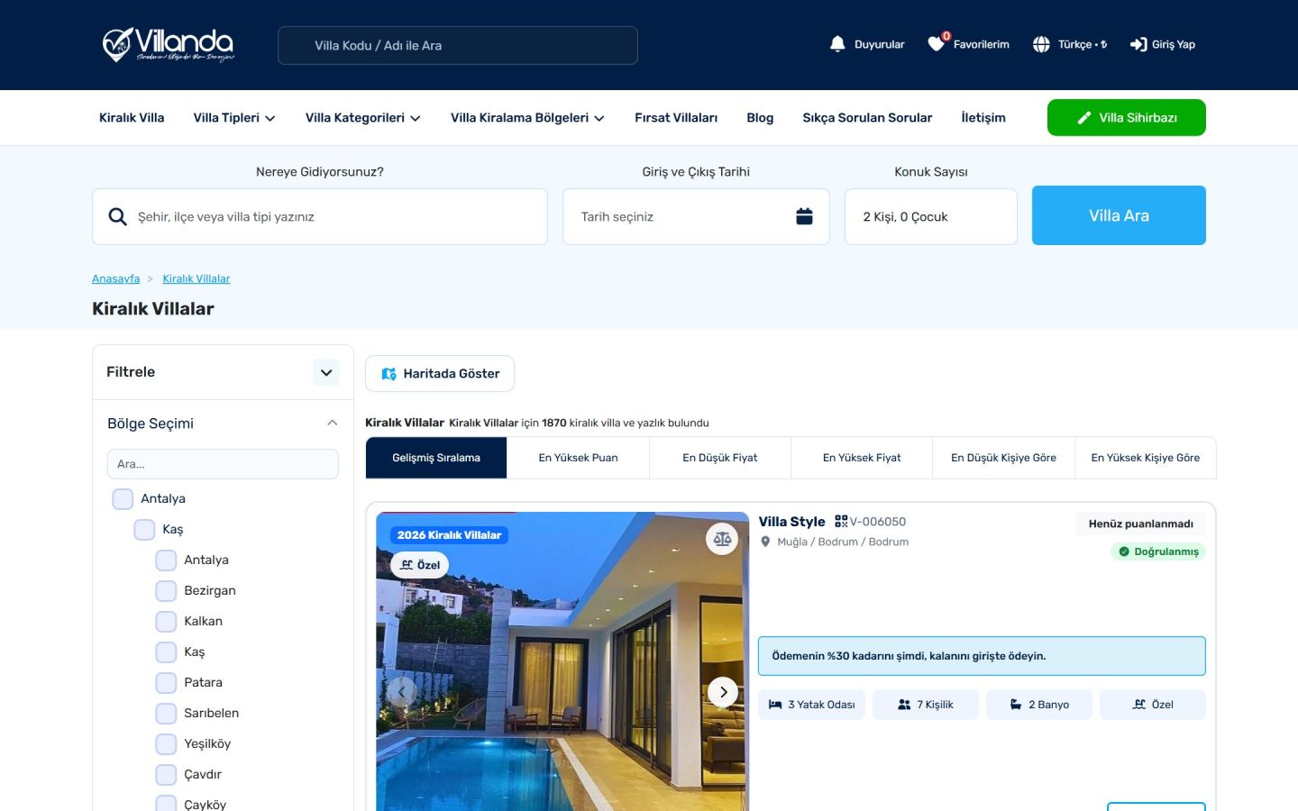Open Favorilerim heart icon
1298x811 pixels.
[x=937, y=43]
